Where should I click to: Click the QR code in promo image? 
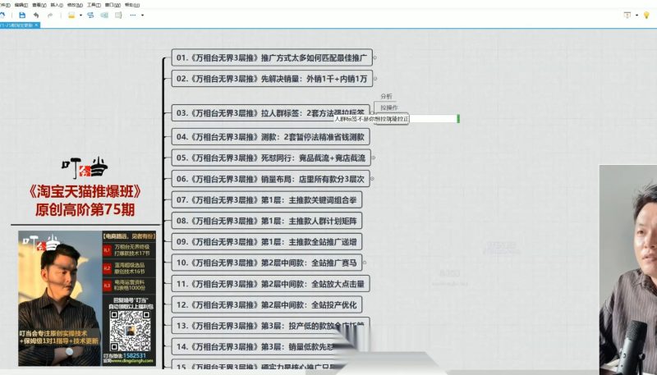tap(131, 331)
